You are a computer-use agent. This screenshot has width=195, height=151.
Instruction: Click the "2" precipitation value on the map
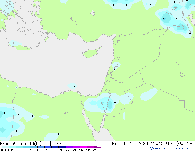click(x=164, y=19)
